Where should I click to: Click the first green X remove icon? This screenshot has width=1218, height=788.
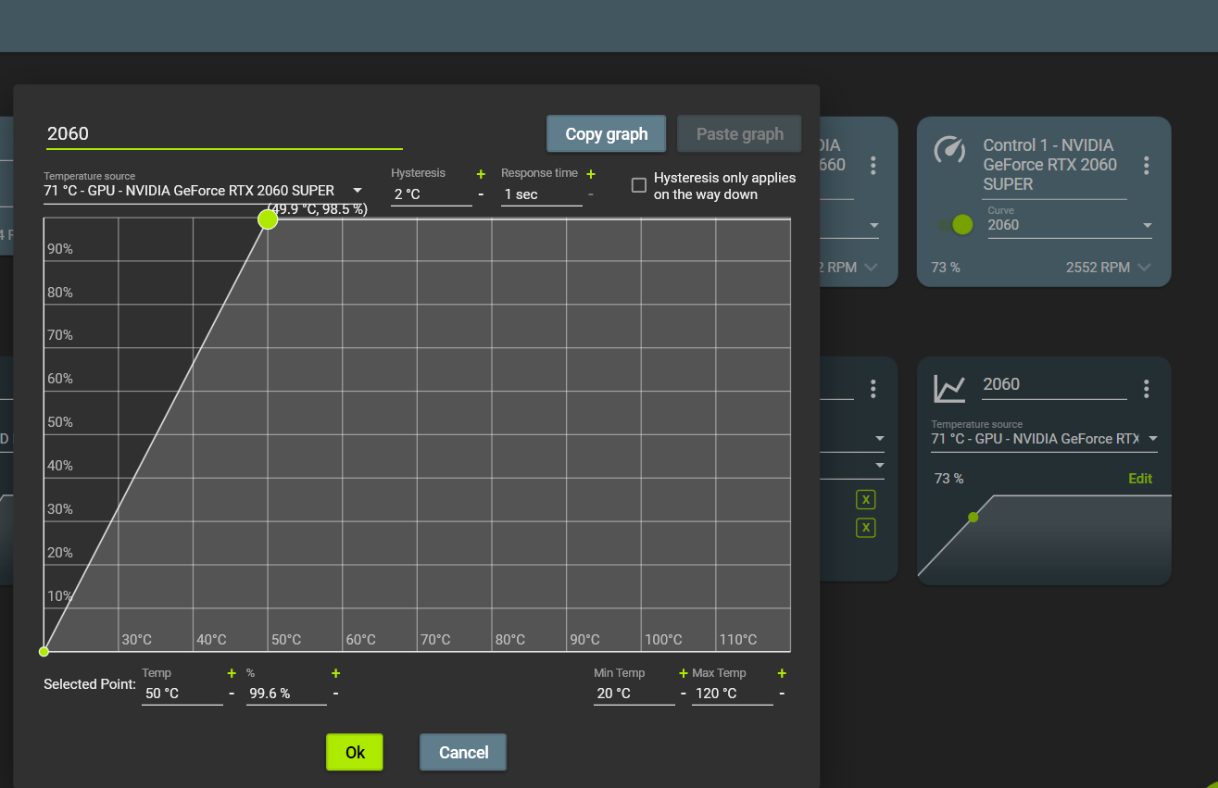[865, 499]
